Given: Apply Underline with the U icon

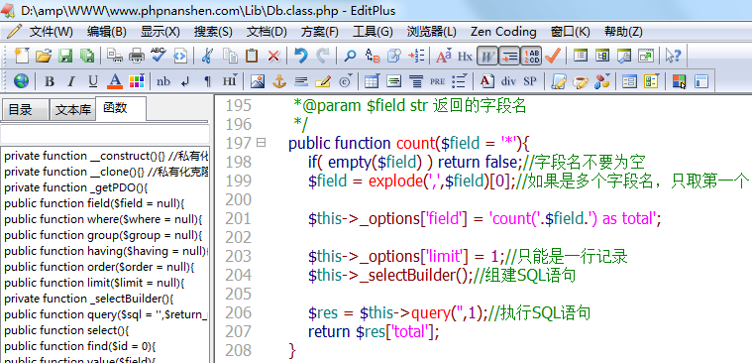Looking at the screenshot, I should pyautogui.click(x=93, y=81).
